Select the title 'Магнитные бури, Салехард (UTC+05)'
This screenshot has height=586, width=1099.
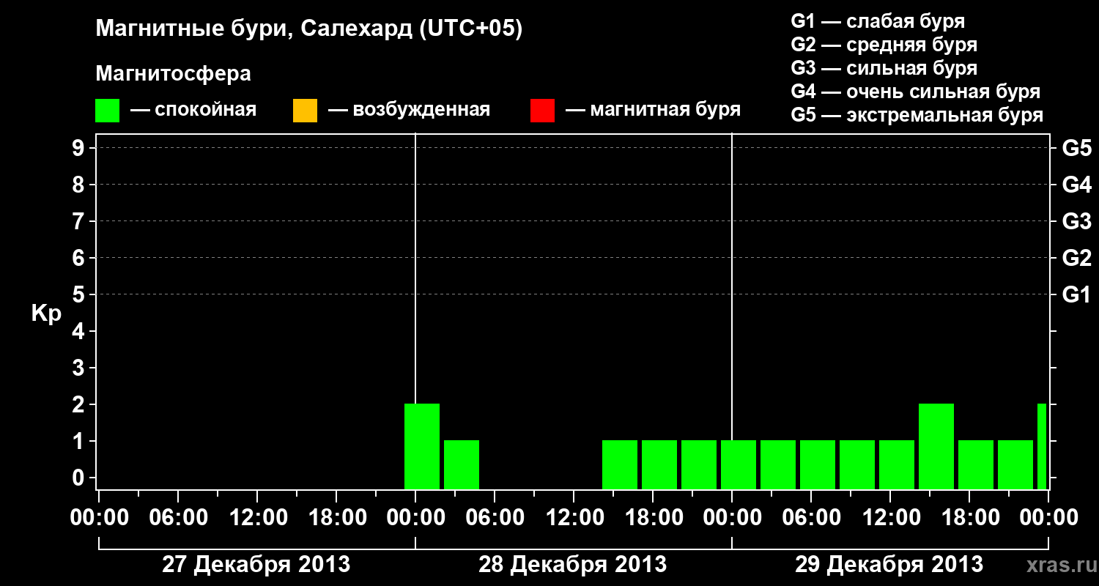click(309, 29)
